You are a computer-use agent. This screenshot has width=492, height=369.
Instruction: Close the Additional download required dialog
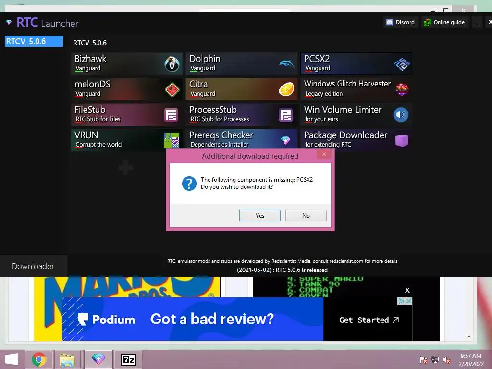[324, 154]
